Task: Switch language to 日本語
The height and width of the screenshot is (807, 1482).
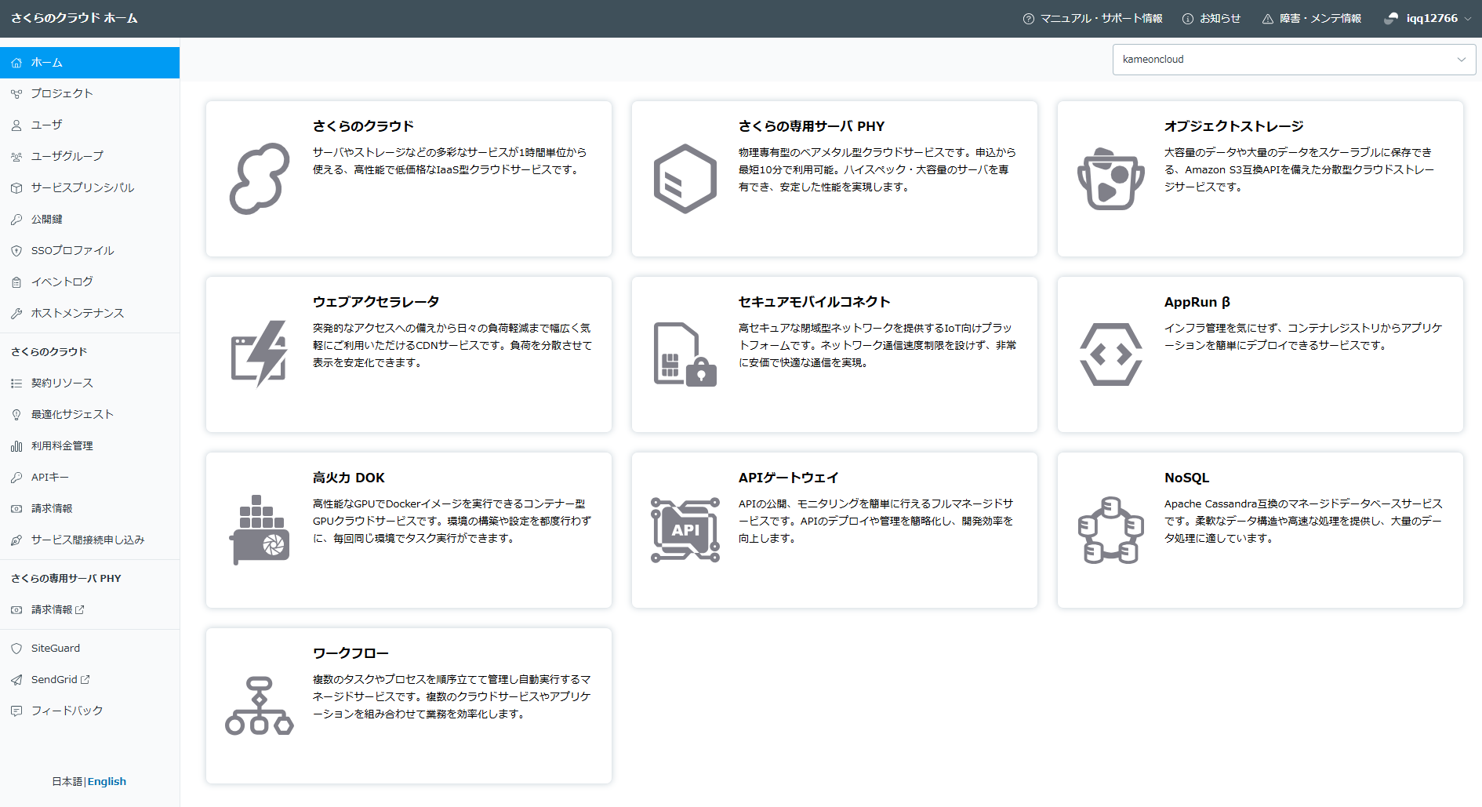Action: click(67, 781)
